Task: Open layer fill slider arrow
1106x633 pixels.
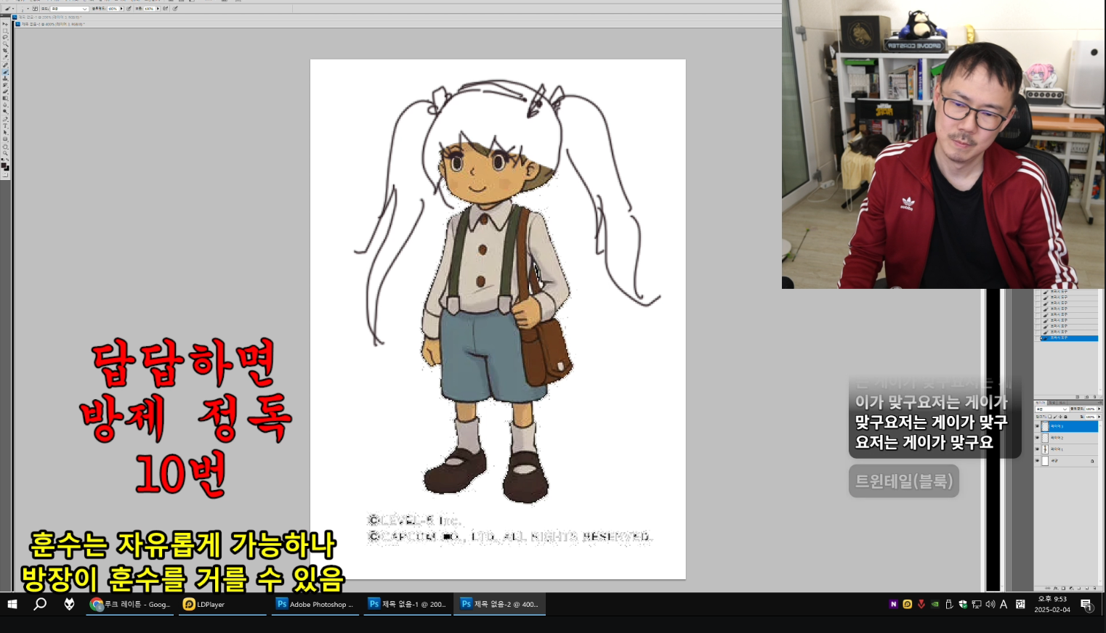Action: (1099, 417)
